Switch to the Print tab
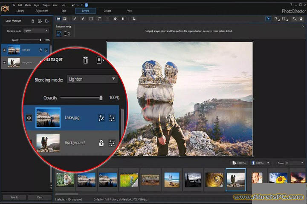Screen dimensions: 307x204 [x=129, y=11]
